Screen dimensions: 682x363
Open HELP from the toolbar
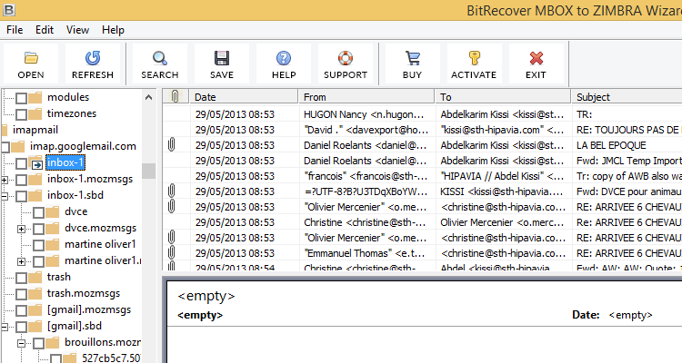point(284,64)
